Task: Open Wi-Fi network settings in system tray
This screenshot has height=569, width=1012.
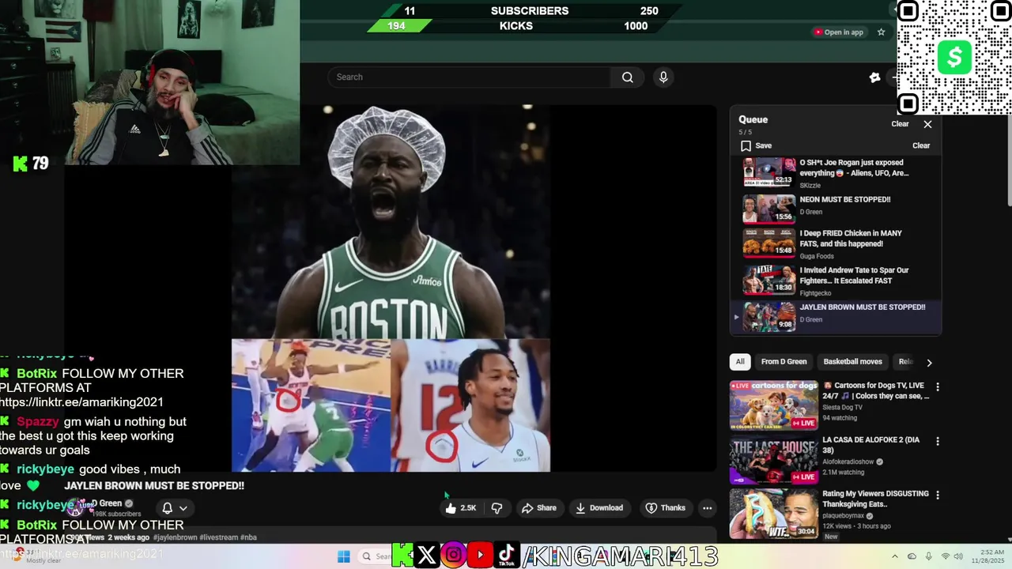Action: point(946,556)
